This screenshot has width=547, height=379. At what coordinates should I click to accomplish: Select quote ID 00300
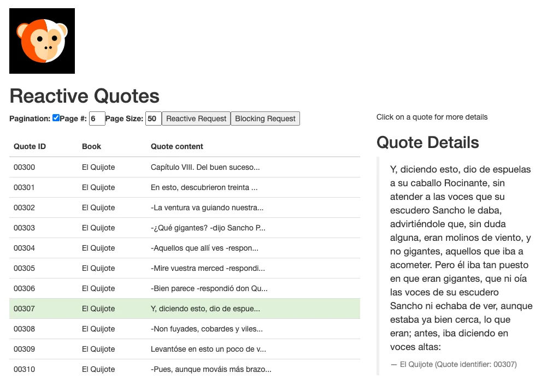point(24,167)
